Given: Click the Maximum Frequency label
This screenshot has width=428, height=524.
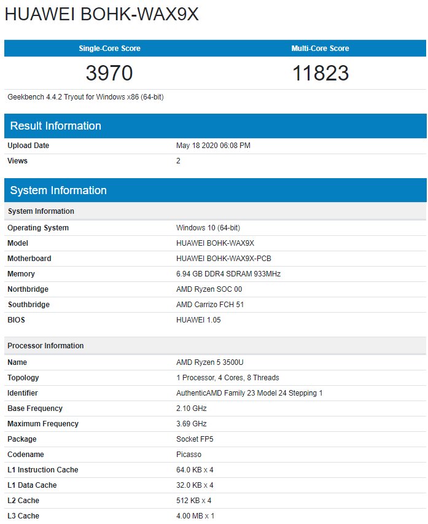Looking at the screenshot, I should (x=43, y=424).
